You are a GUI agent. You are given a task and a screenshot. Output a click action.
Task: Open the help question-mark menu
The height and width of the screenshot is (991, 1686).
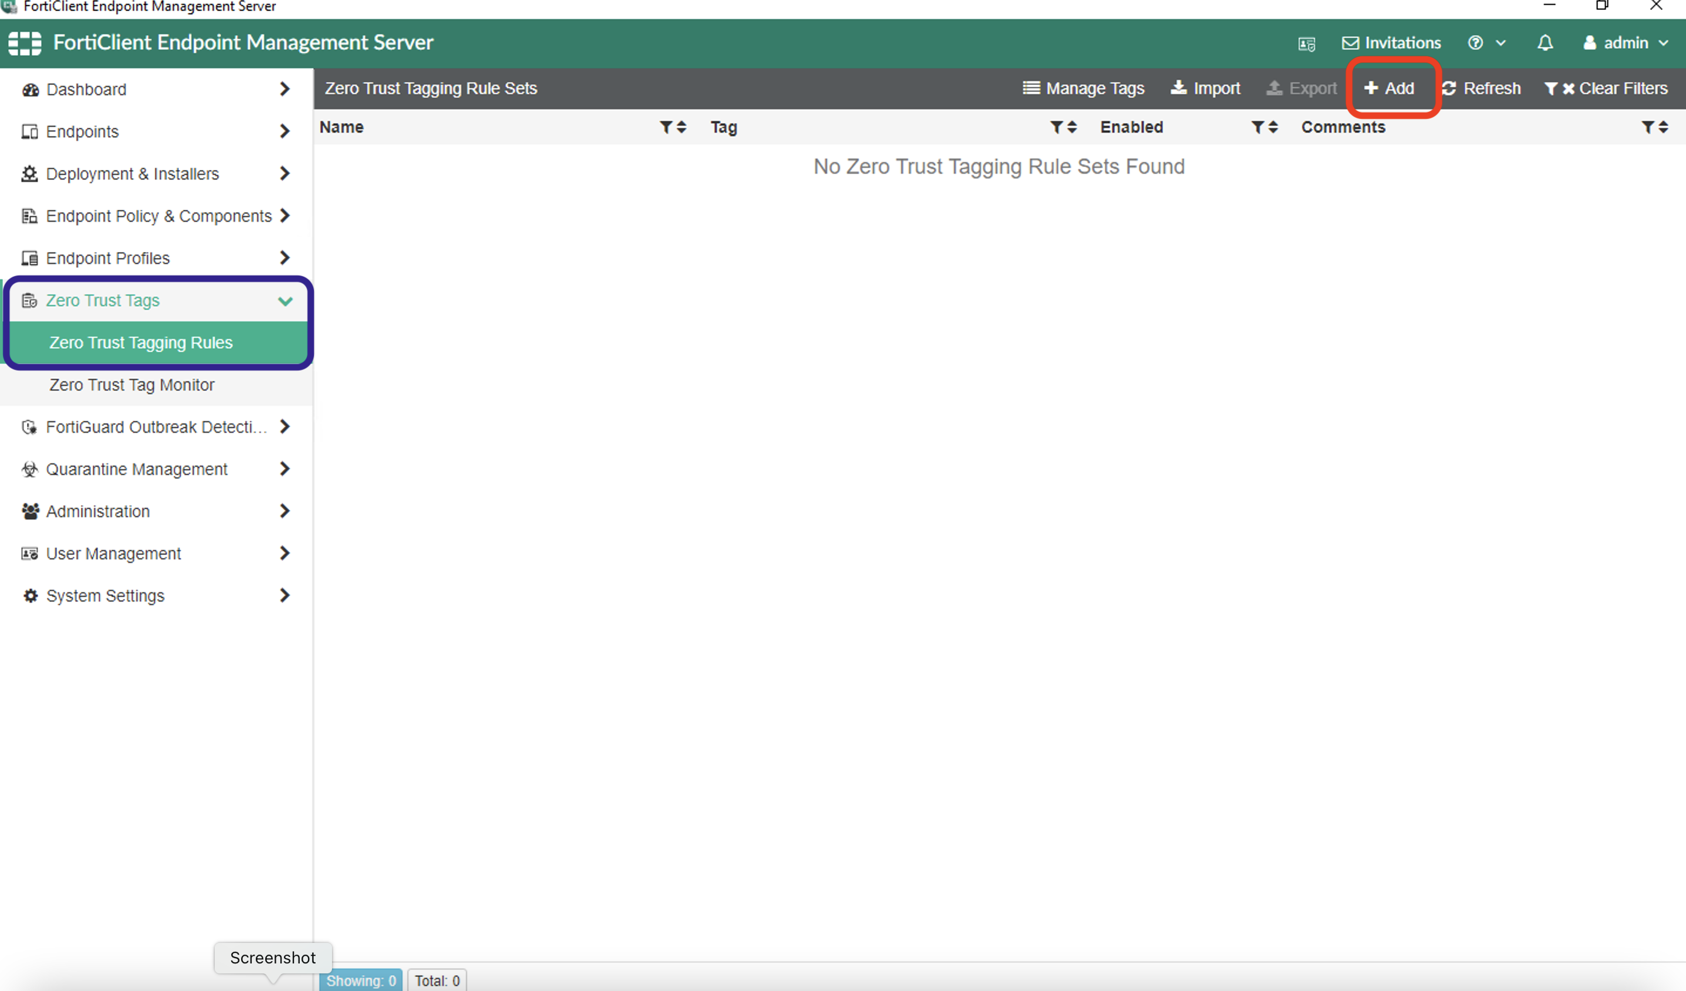point(1475,43)
